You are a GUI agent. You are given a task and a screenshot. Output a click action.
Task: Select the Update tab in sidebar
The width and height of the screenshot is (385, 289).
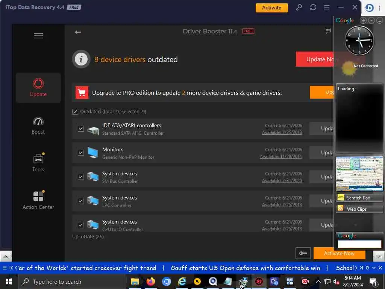pyautogui.click(x=38, y=87)
